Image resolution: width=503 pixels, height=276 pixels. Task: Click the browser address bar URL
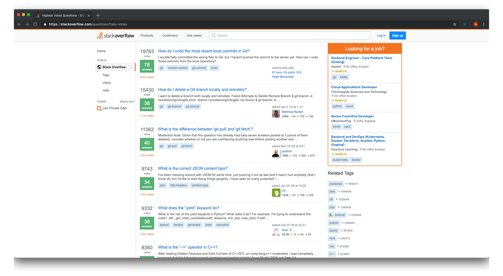(x=88, y=24)
